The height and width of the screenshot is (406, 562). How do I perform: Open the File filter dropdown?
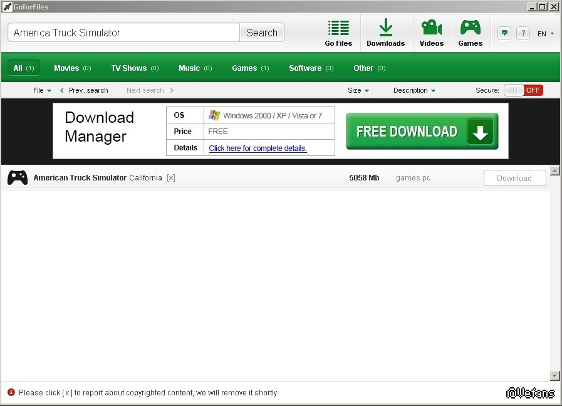[x=42, y=90]
